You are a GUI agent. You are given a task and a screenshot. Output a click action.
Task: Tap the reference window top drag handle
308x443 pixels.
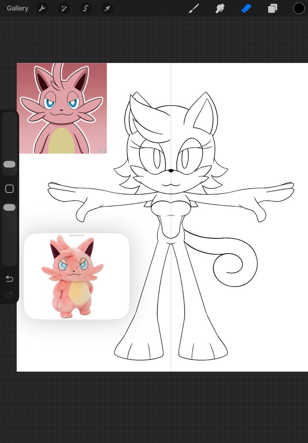click(x=77, y=235)
